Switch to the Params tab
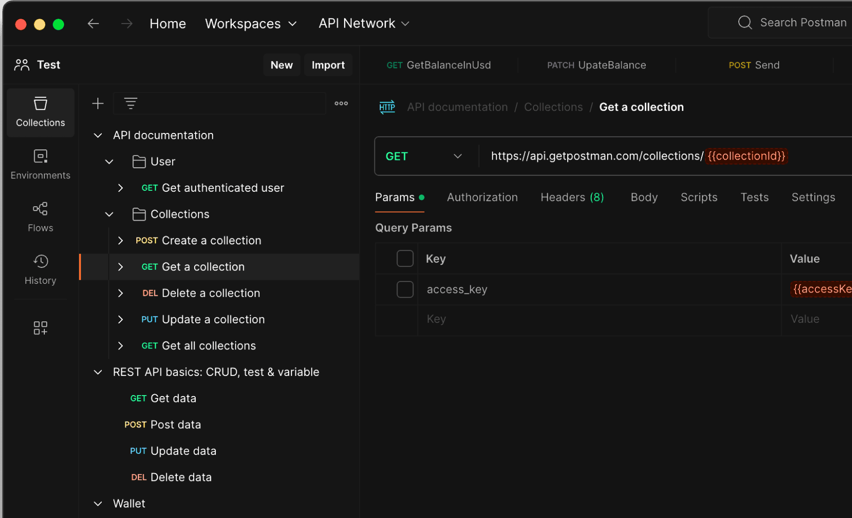The image size is (852, 518). pyautogui.click(x=399, y=197)
